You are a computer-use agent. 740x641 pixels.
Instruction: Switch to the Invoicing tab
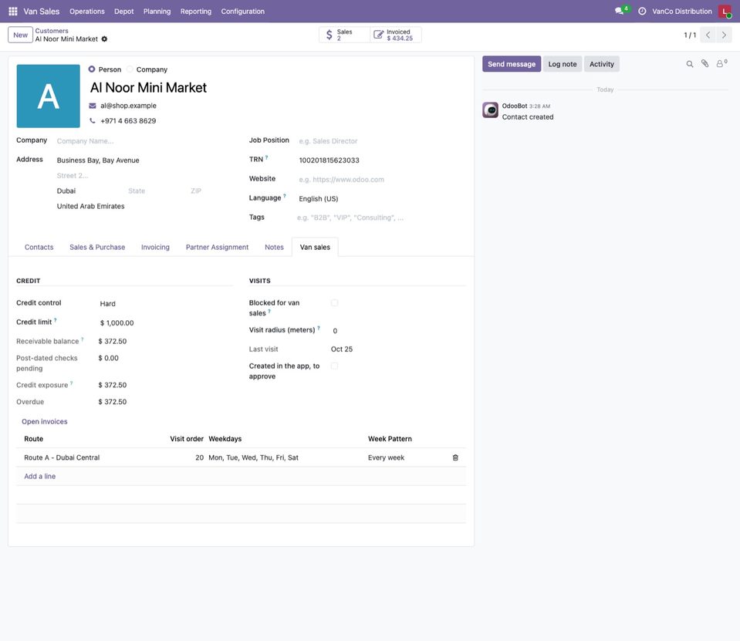pyautogui.click(x=155, y=247)
